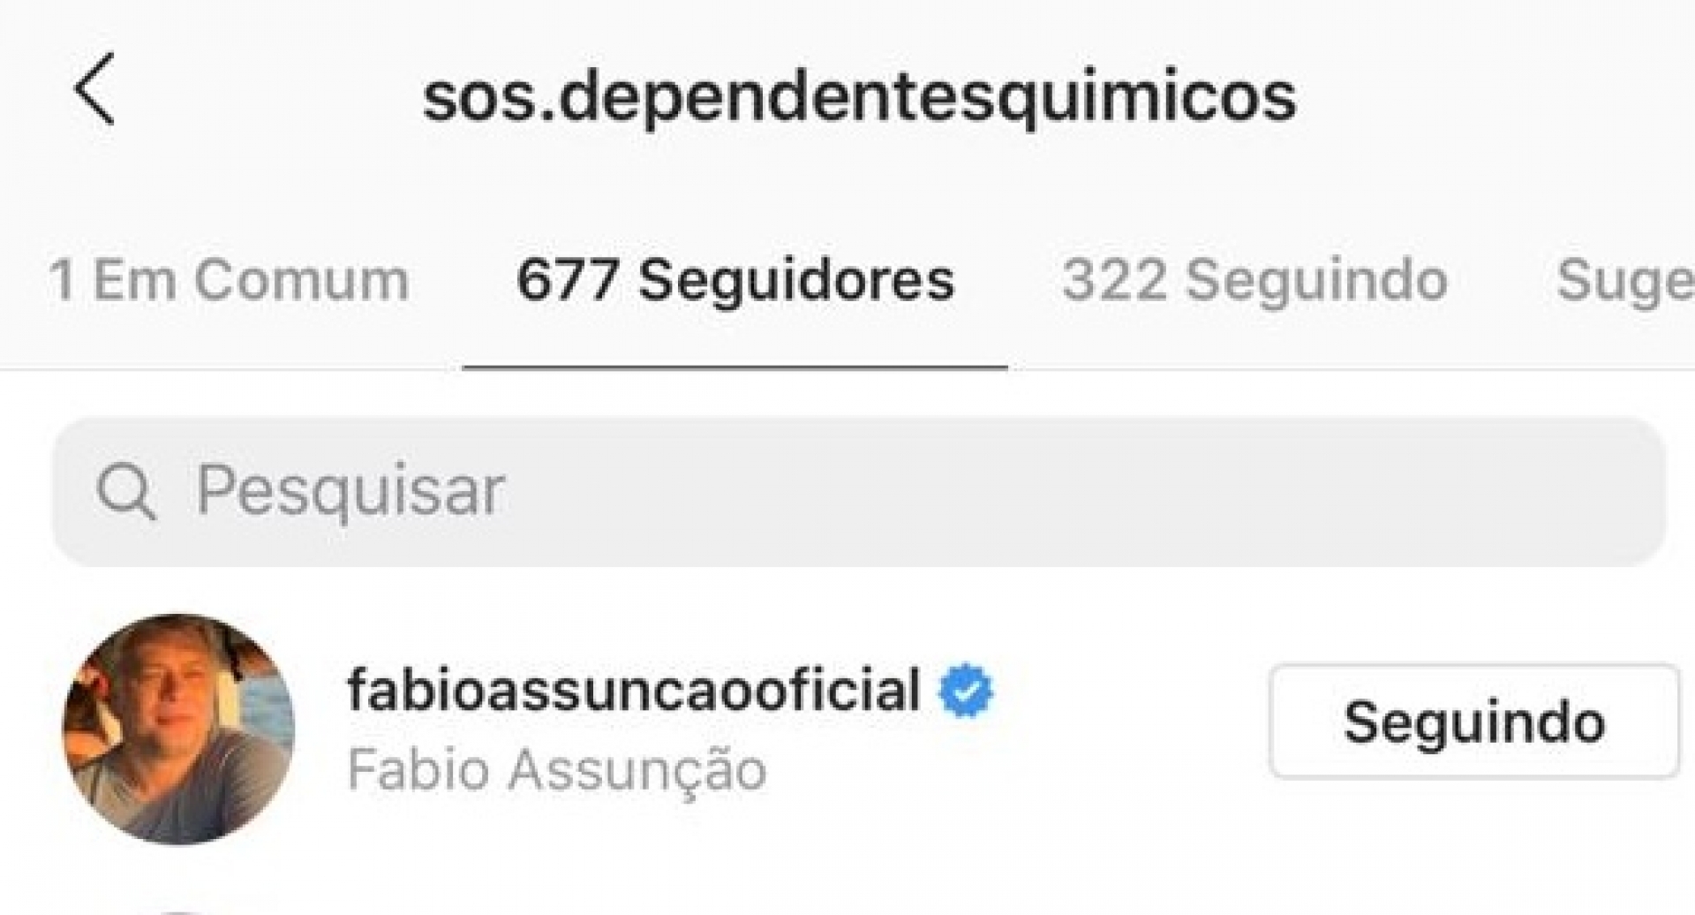1695x915 pixels.
Task: Click the word Seguidores in active tab
Action: coord(796,282)
